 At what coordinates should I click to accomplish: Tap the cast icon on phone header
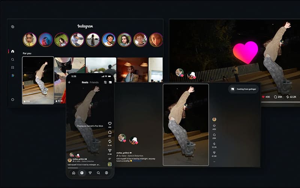[x=110, y=82]
